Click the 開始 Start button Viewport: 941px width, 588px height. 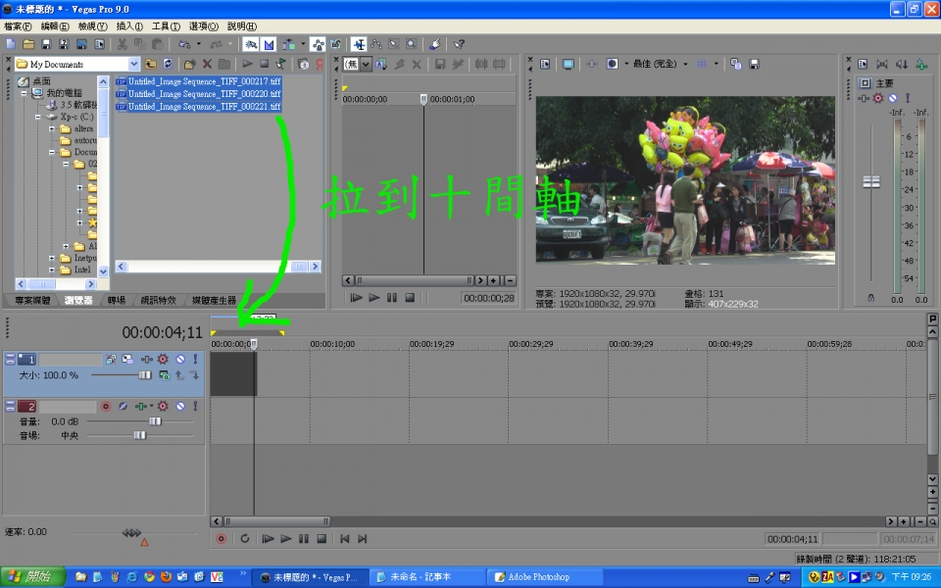30,576
